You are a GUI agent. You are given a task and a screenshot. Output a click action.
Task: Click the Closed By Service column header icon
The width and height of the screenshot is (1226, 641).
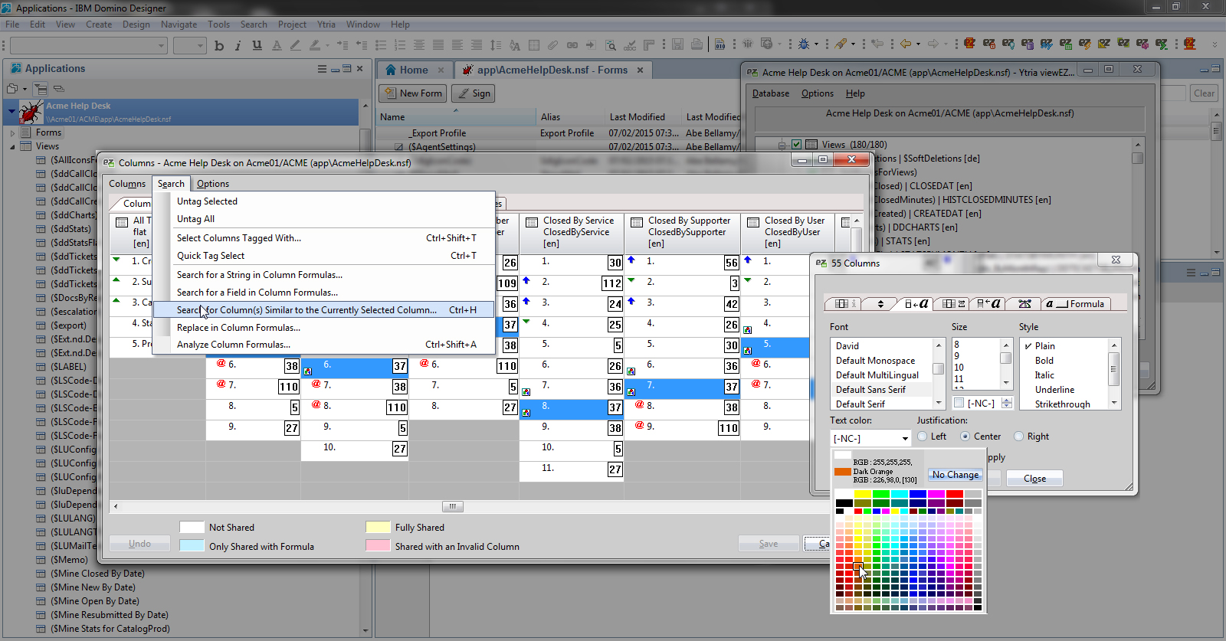point(533,222)
